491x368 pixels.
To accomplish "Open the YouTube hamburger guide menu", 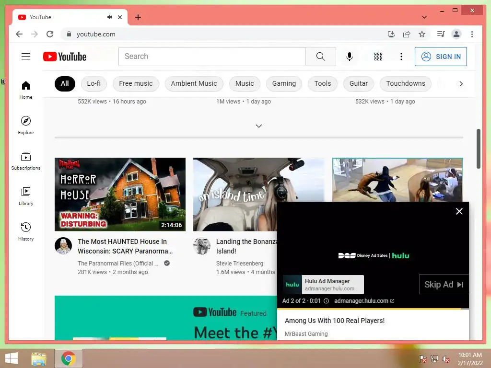I will pos(26,57).
